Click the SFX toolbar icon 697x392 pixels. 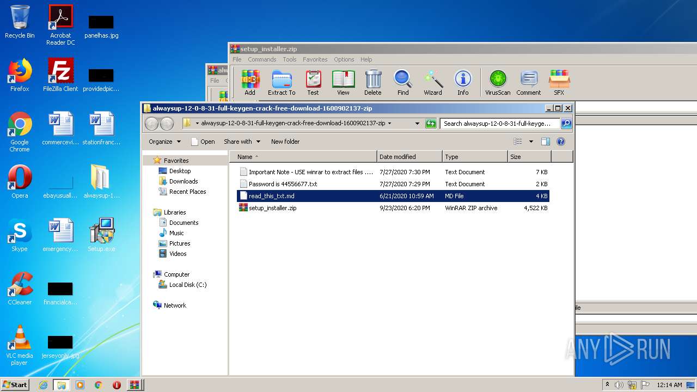pos(559,83)
